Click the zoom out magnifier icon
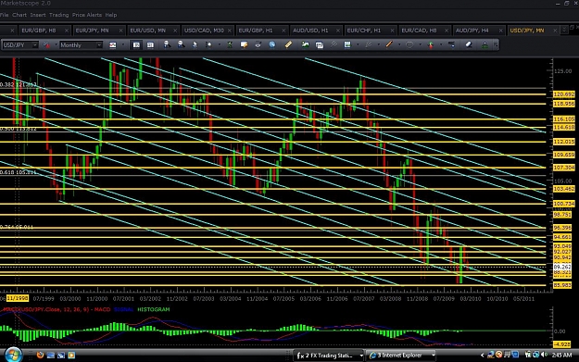 tap(181, 44)
